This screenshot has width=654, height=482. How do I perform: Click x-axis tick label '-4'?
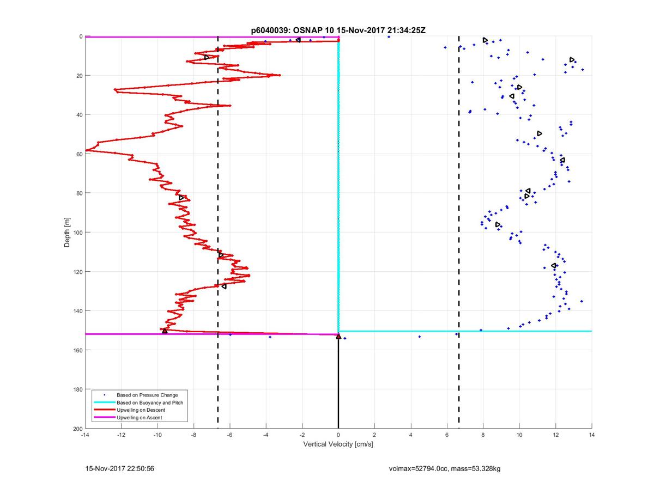[266, 435]
